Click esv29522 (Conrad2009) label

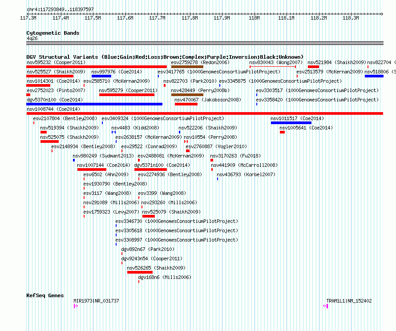[149, 146]
